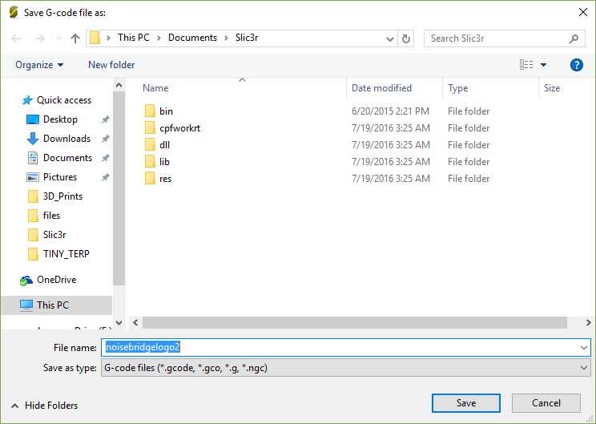The height and width of the screenshot is (424, 596).
Task: Expand the Save as type dropdown
Action: (x=583, y=368)
